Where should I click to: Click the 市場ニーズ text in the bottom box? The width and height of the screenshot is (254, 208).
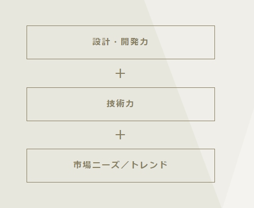(96, 165)
